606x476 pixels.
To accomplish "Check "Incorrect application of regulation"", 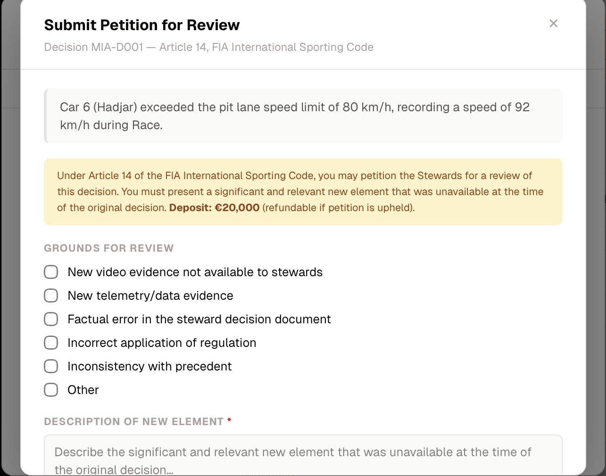I will (51, 343).
